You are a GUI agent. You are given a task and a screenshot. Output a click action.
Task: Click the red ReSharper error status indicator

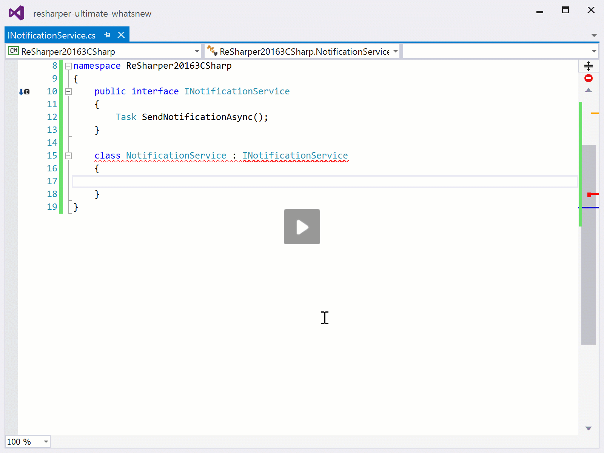click(589, 79)
